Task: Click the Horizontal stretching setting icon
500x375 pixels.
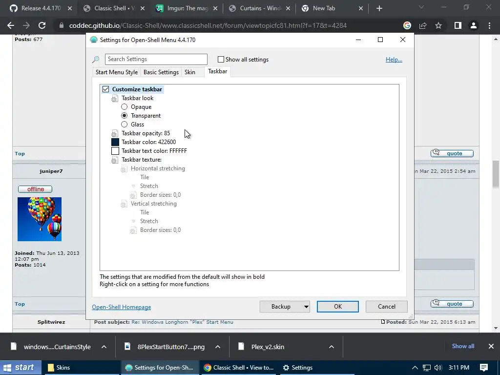Action: click(x=124, y=169)
